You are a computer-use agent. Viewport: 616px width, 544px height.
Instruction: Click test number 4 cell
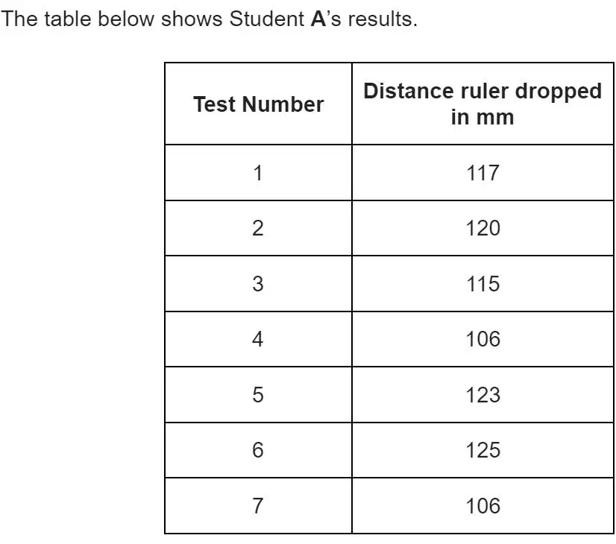[x=259, y=339]
